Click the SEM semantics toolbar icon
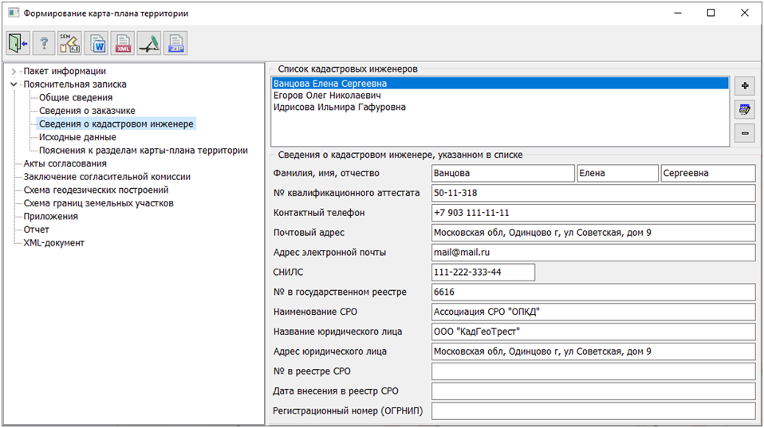 point(70,43)
